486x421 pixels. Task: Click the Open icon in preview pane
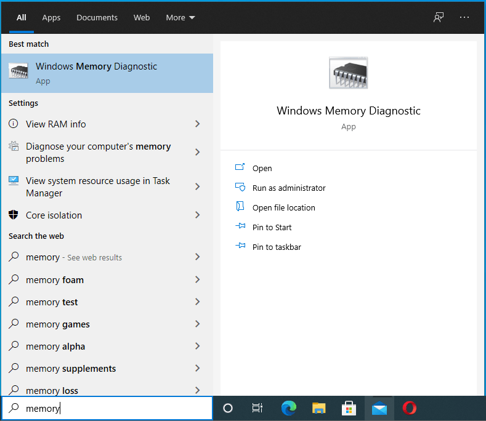(240, 167)
